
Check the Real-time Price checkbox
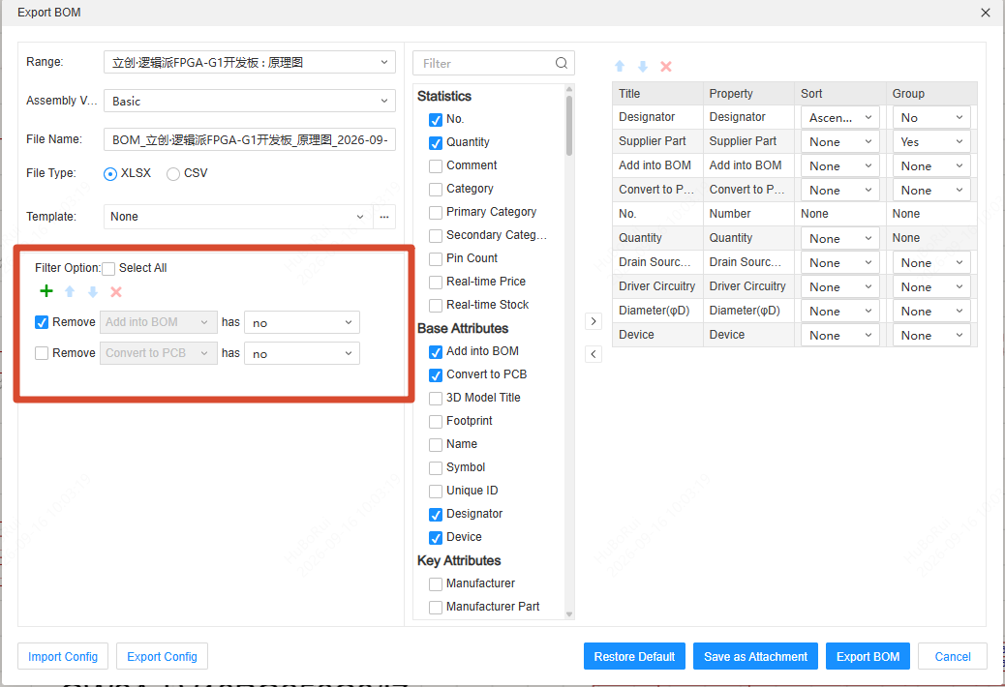pos(435,282)
